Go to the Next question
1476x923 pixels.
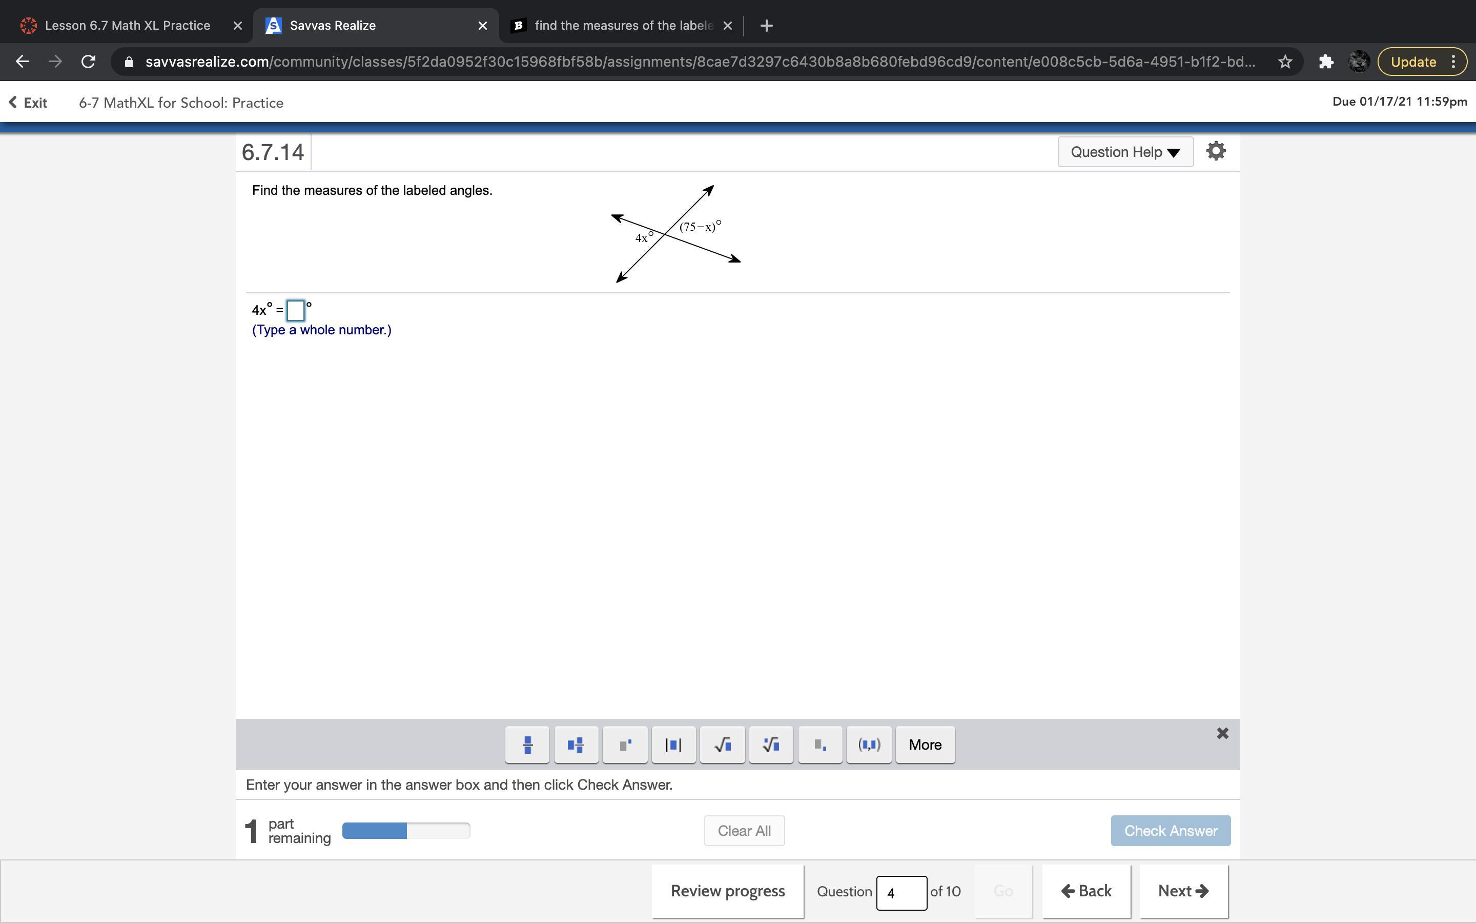click(1183, 891)
